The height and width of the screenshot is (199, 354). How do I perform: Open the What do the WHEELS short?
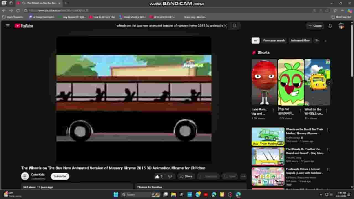point(317,82)
